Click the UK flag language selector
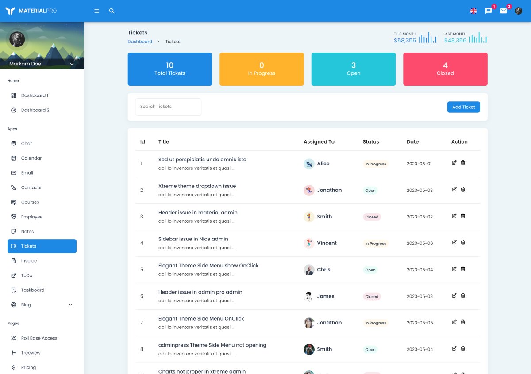This screenshot has height=374, width=531. click(x=473, y=11)
